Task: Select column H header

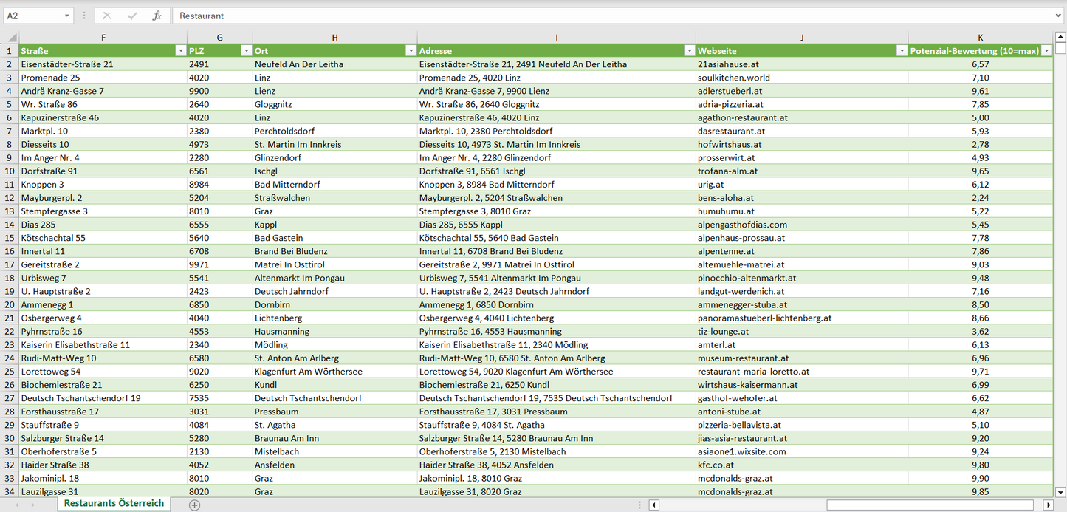Action: pyautogui.click(x=334, y=38)
